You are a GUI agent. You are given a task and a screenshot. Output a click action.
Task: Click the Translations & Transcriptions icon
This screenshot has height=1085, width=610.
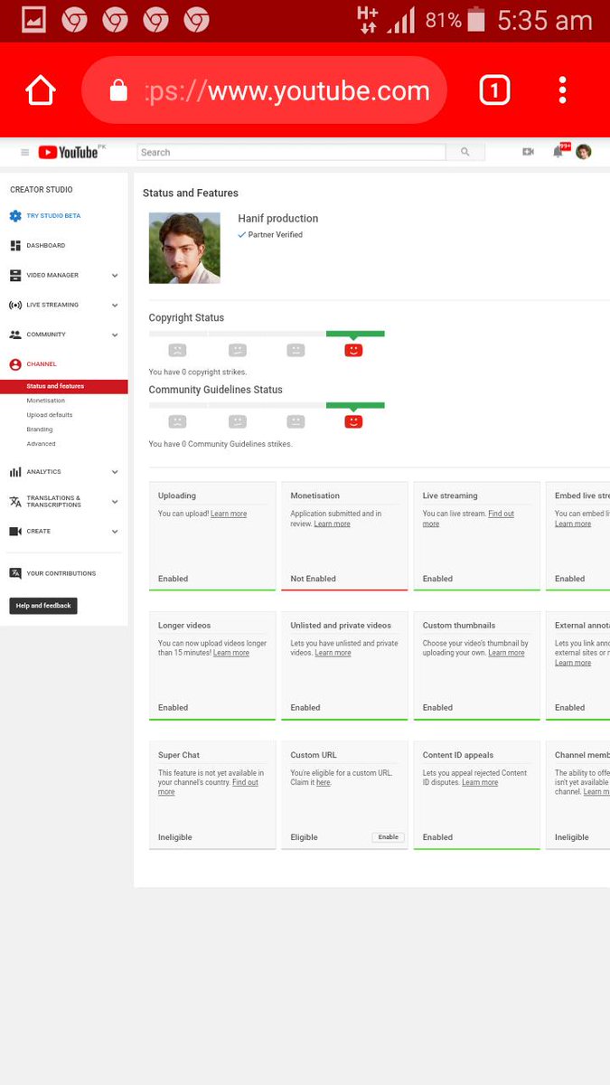pyautogui.click(x=15, y=502)
